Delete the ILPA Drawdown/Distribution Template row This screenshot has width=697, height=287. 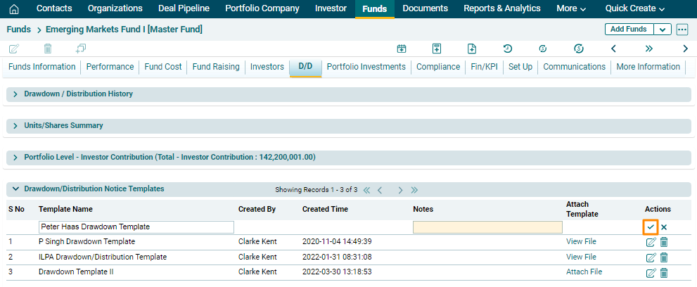point(664,257)
